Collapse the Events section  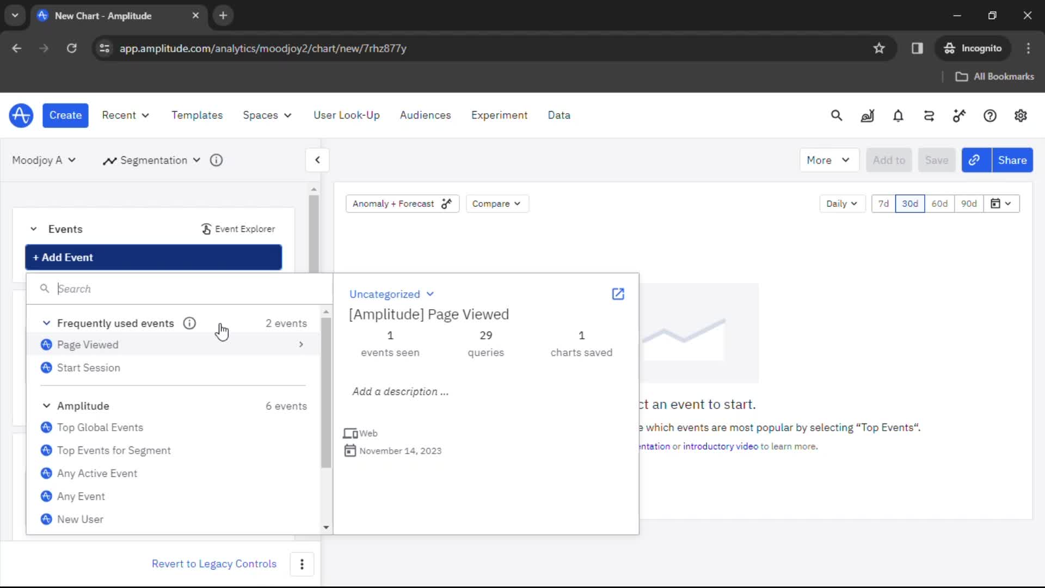tap(34, 229)
